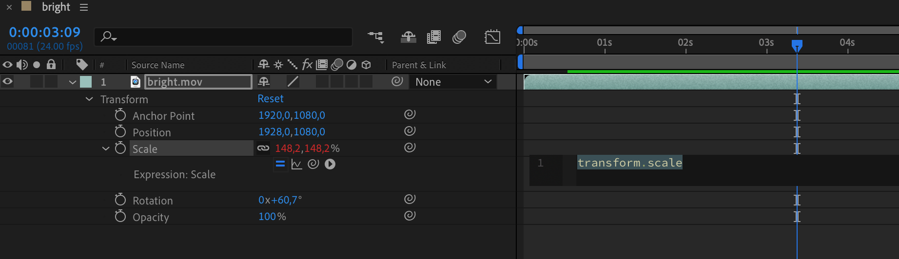Click the bright.mov layer label color swatch
Viewport: 899px width, 259px height.
click(86, 82)
